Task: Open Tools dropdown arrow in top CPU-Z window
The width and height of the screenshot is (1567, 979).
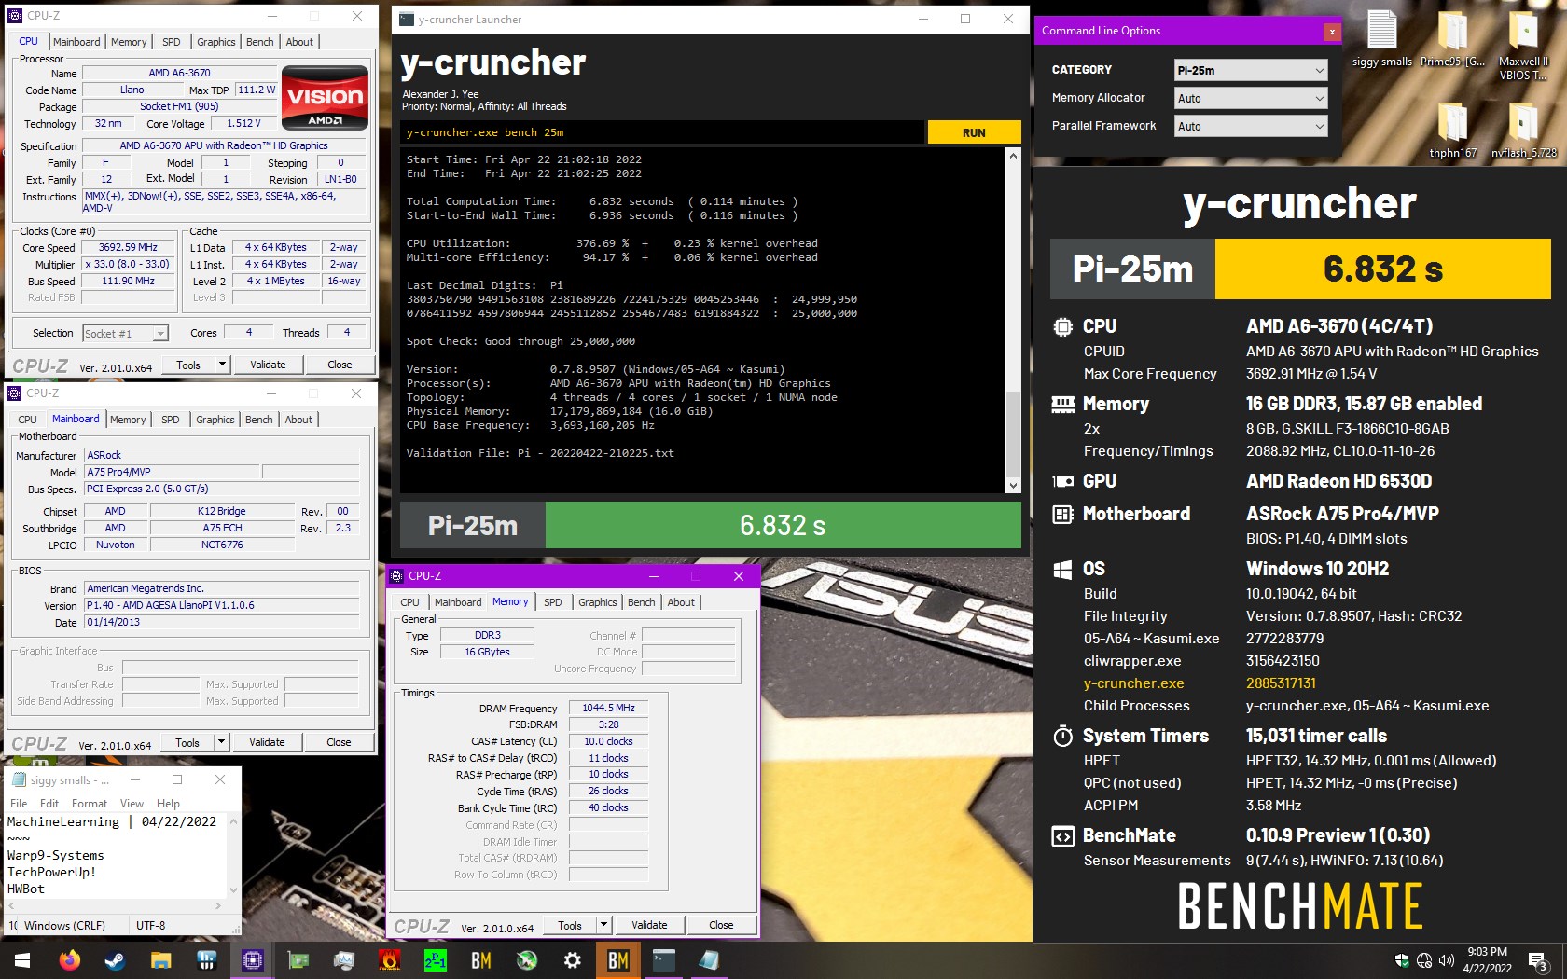Action: 222,365
